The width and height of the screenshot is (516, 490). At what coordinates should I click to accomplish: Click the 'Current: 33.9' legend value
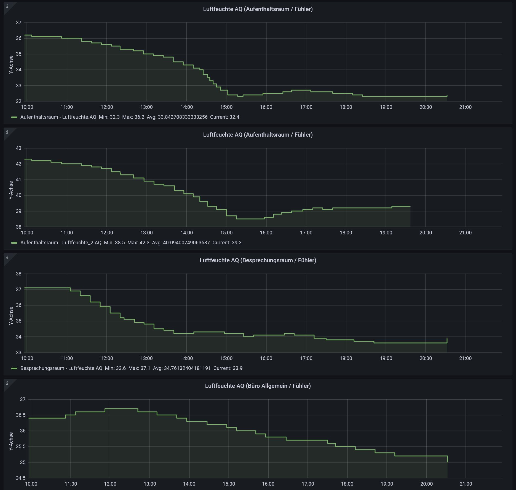point(228,368)
